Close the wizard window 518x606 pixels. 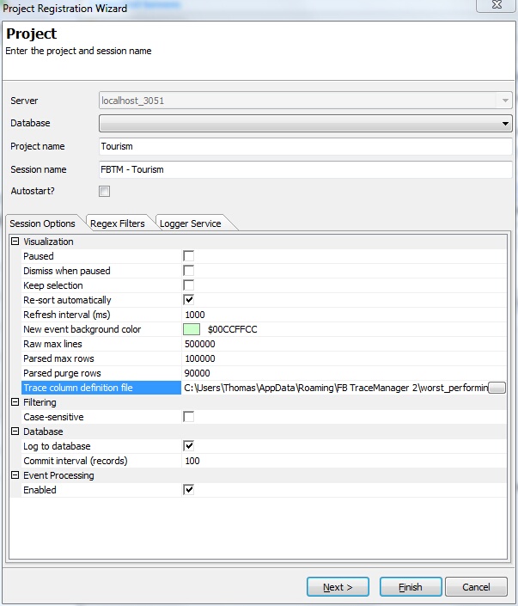[x=497, y=5]
